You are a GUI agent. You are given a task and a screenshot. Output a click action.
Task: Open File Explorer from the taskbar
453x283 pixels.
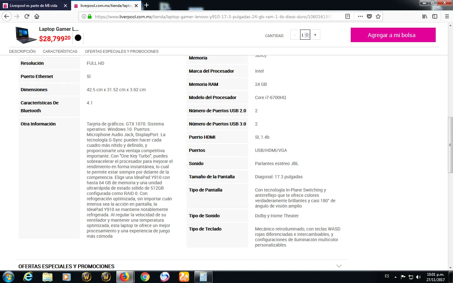(48, 277)
